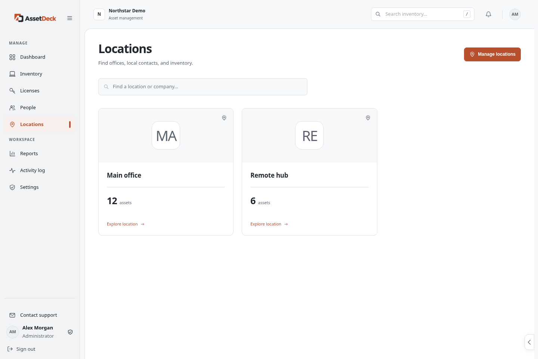Open the notifications bell
538x359 pixels.
(488, 14)
